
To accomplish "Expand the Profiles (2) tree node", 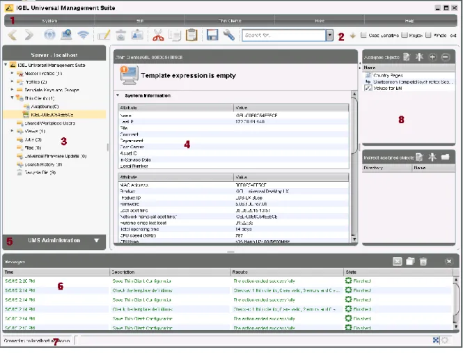I will (x=12, y=81).
